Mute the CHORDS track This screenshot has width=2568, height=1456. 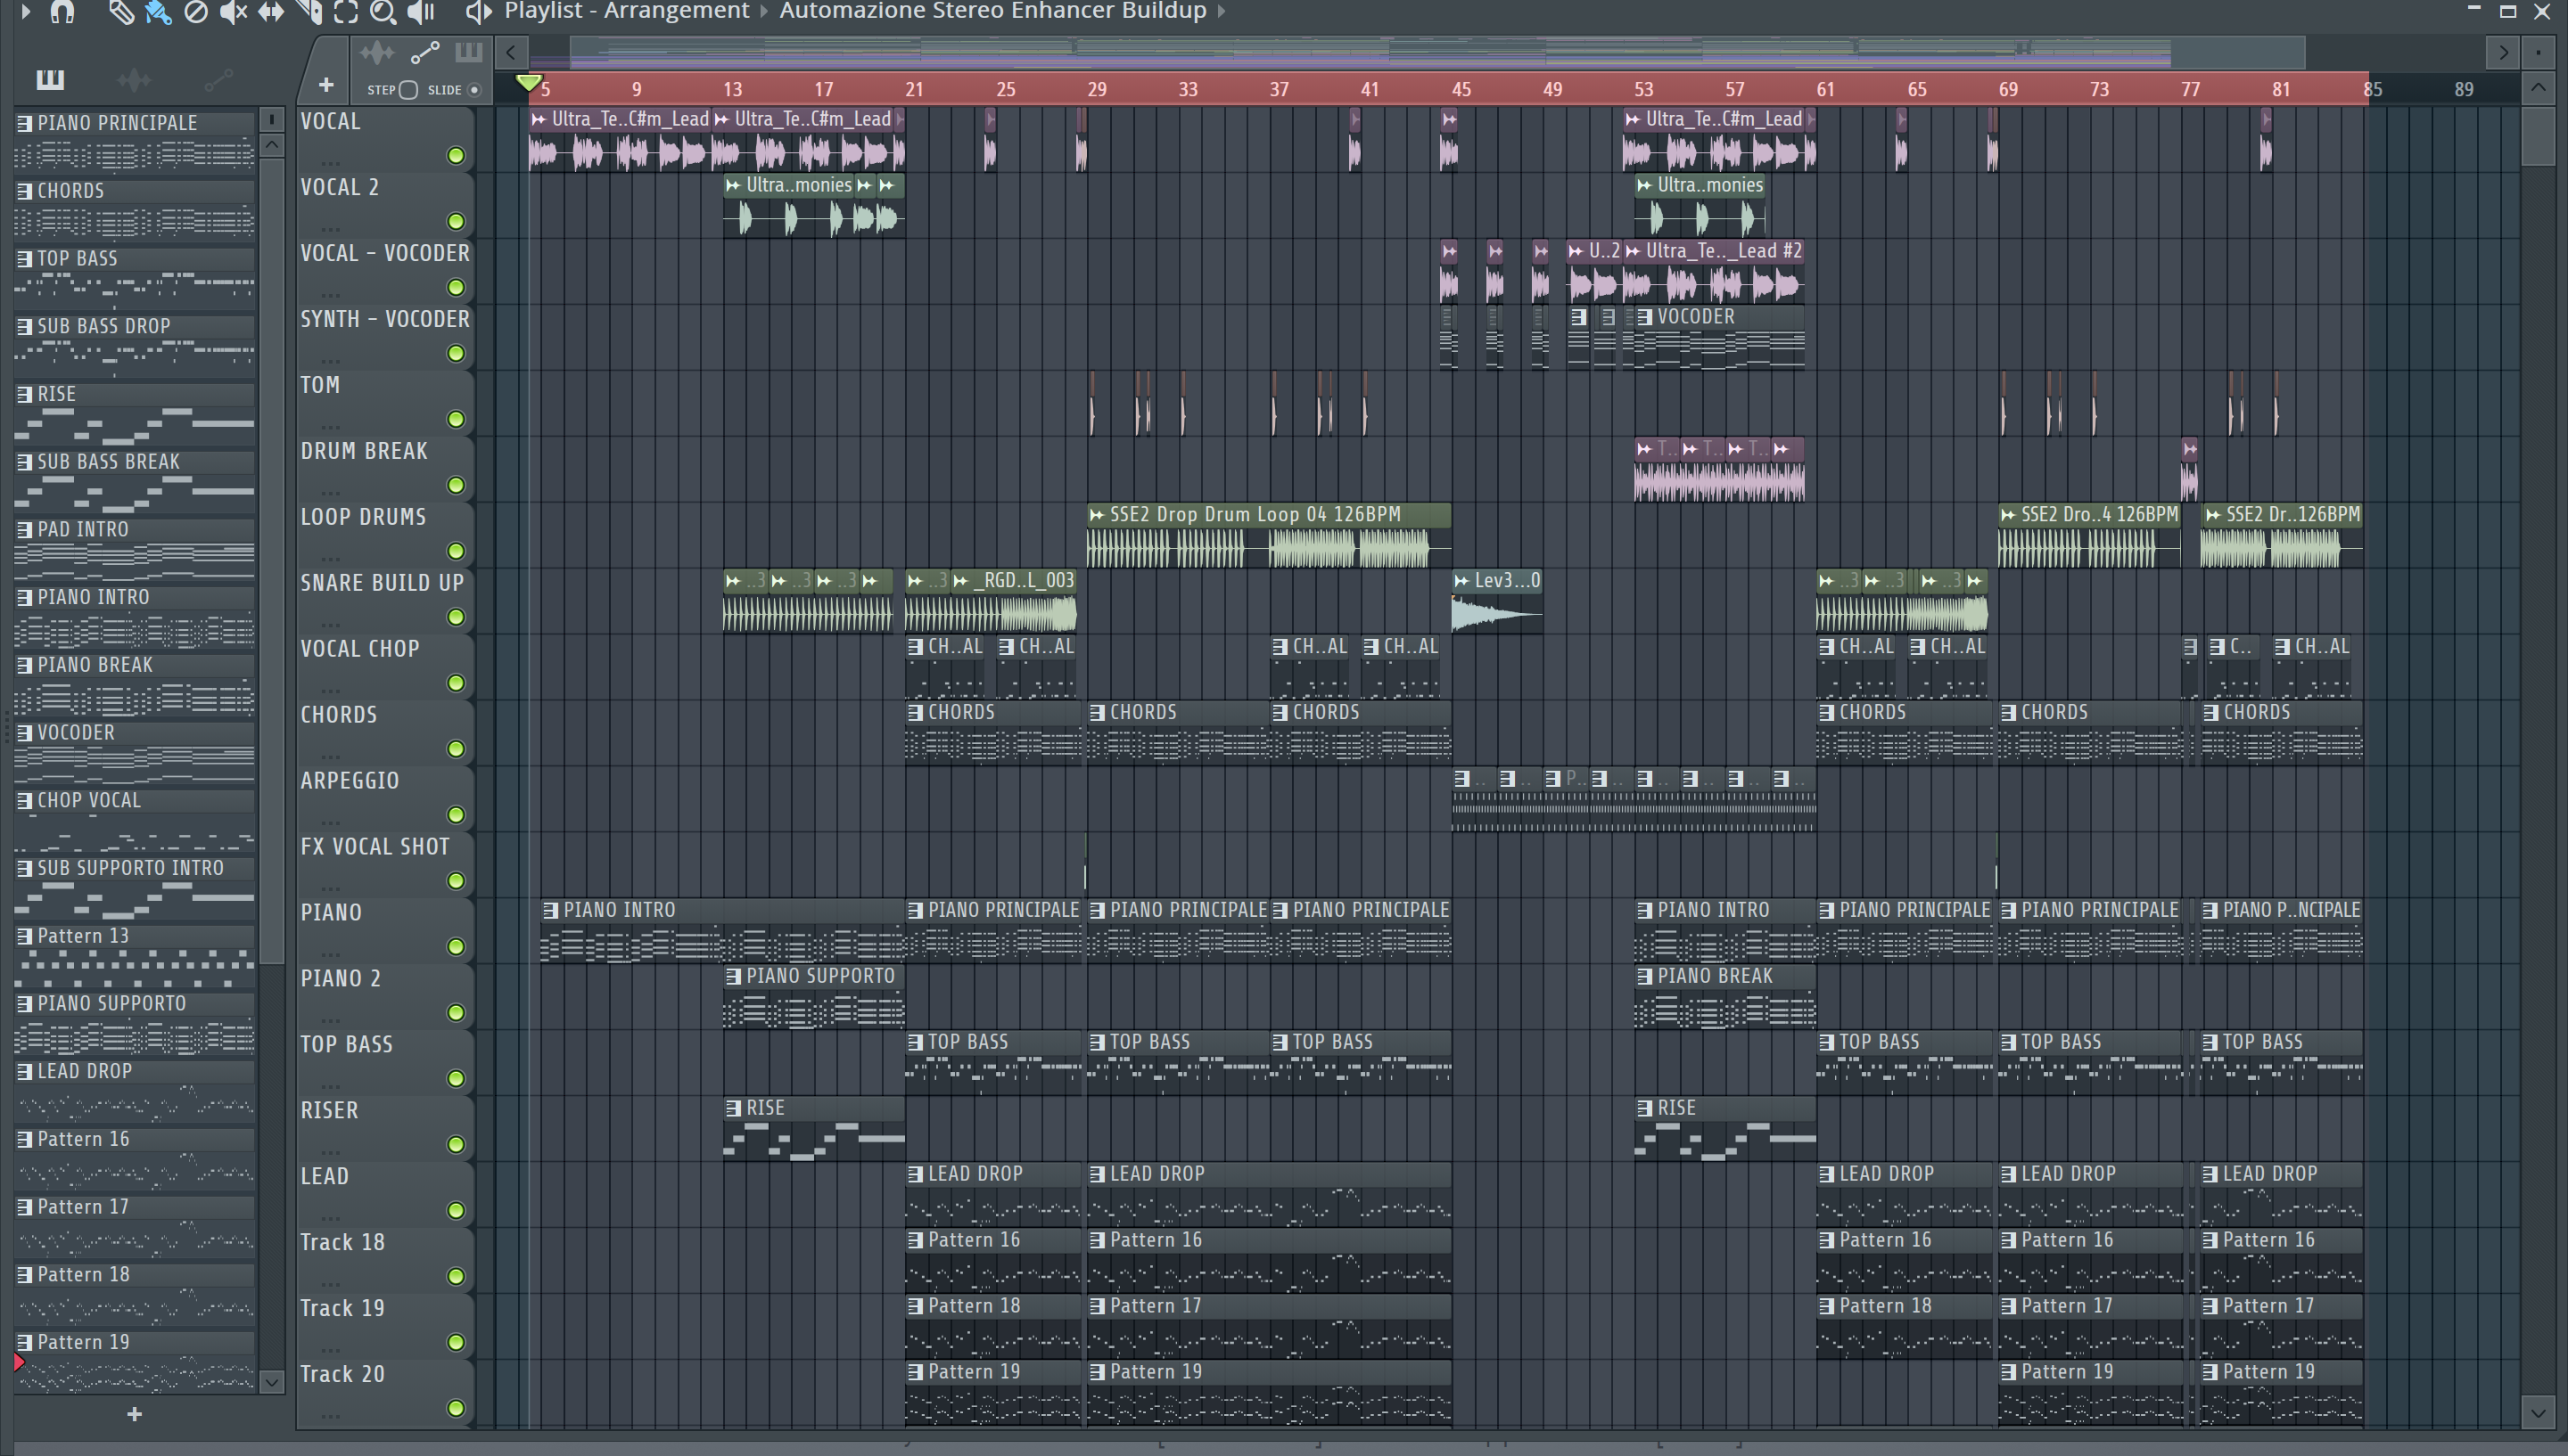[x=457, y=749]
